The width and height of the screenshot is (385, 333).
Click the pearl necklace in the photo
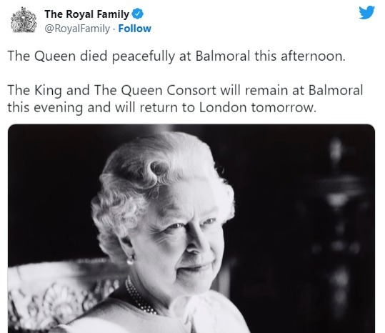(140, 296)
